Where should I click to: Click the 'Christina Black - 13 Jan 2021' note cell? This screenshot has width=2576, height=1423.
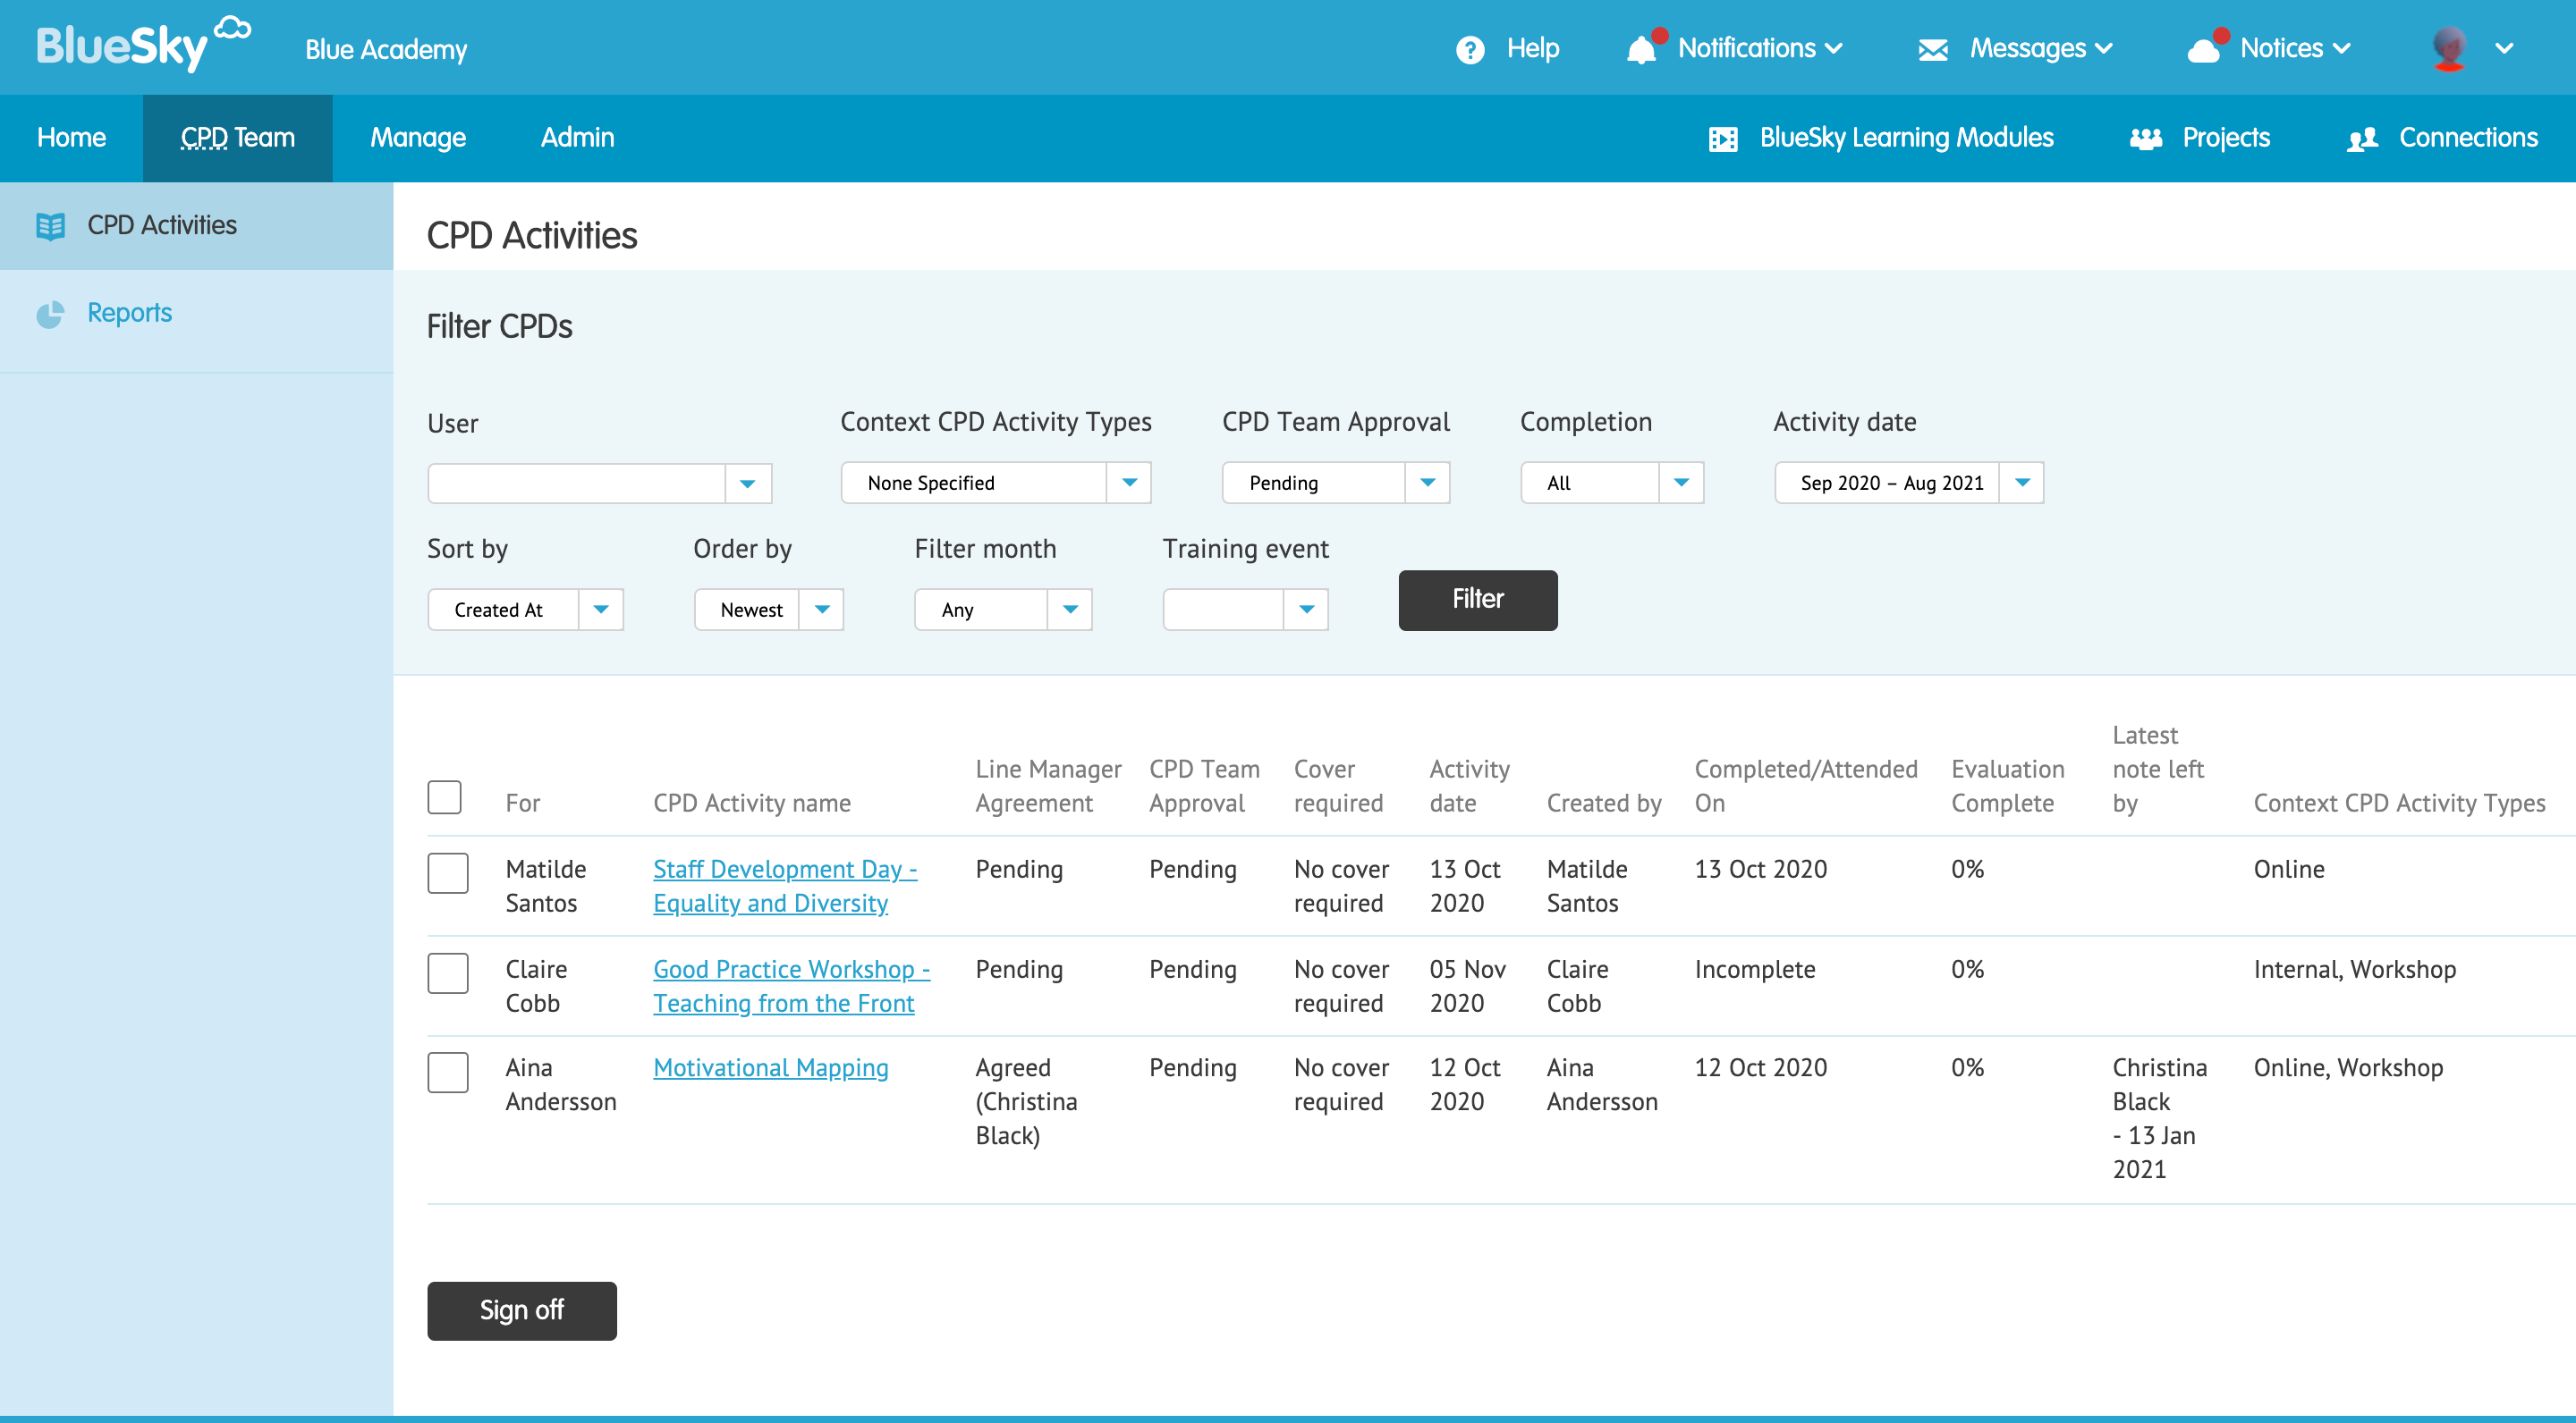tap(2160, 1118)
